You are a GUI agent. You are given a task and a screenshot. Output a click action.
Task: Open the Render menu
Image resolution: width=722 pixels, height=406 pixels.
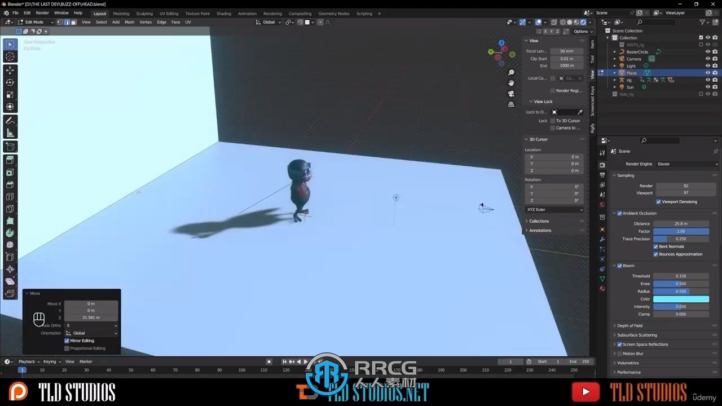point(42,13)
